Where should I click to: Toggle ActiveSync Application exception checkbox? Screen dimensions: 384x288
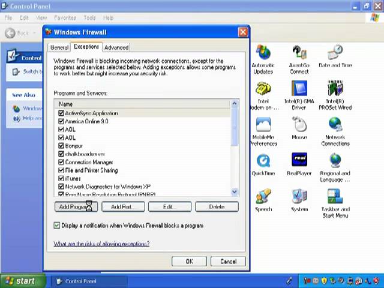[x=61, y=113]
